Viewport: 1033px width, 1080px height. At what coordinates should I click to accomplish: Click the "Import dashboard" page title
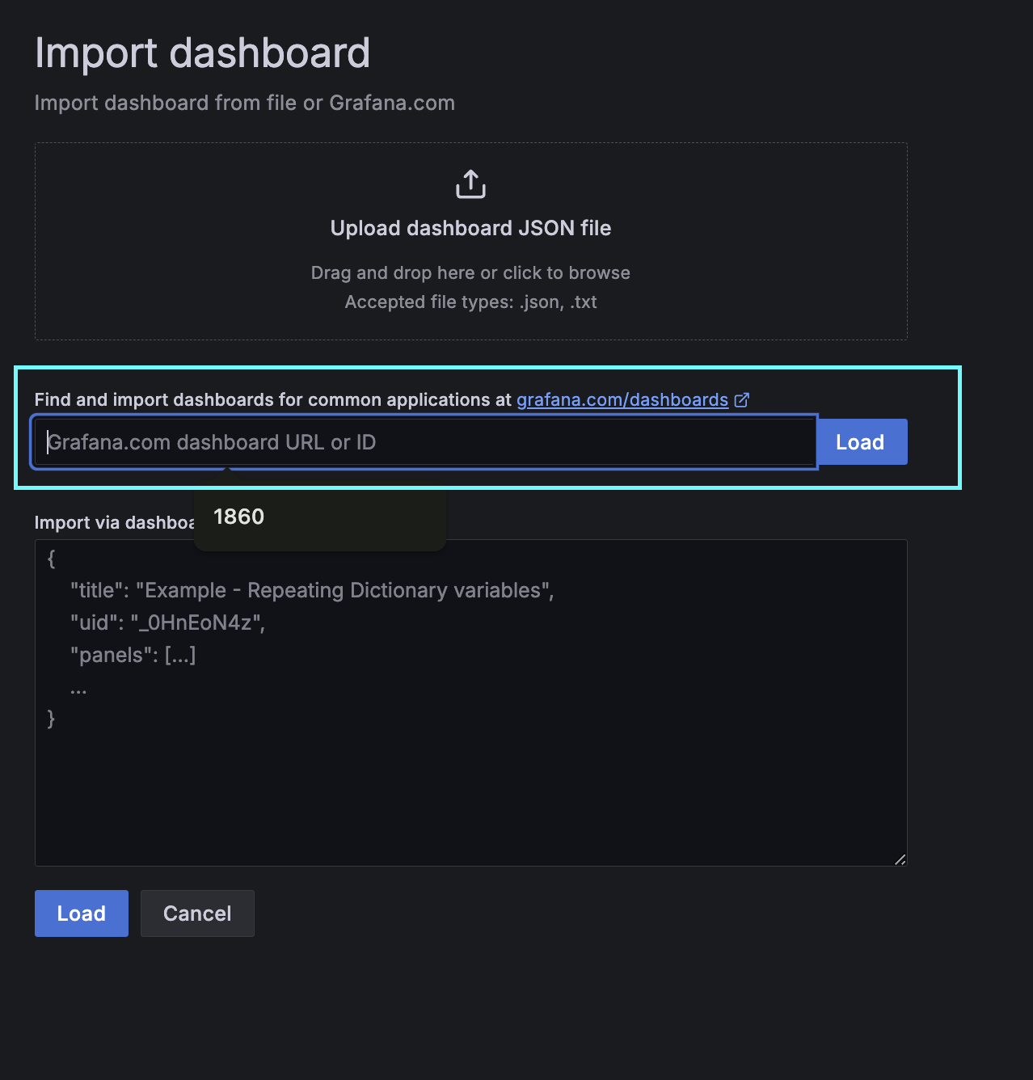click(202, 53)
